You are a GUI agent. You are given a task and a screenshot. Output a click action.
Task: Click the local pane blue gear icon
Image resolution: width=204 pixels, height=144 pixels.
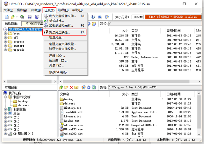click(x=89, y=88)
